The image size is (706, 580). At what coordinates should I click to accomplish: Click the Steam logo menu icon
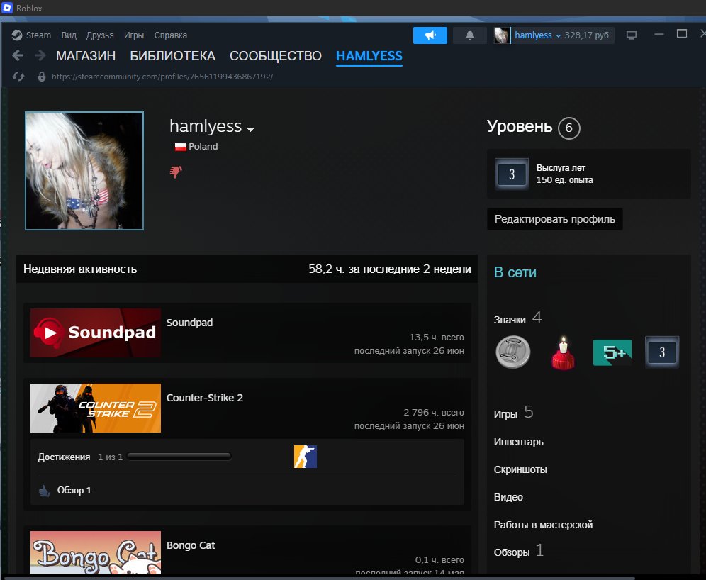click(17, 35)
